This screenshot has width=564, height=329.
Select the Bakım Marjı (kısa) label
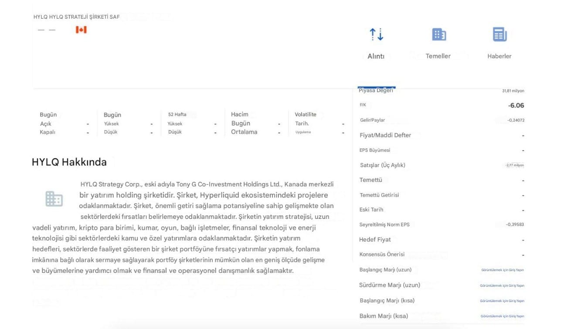(x=384, y=316)
